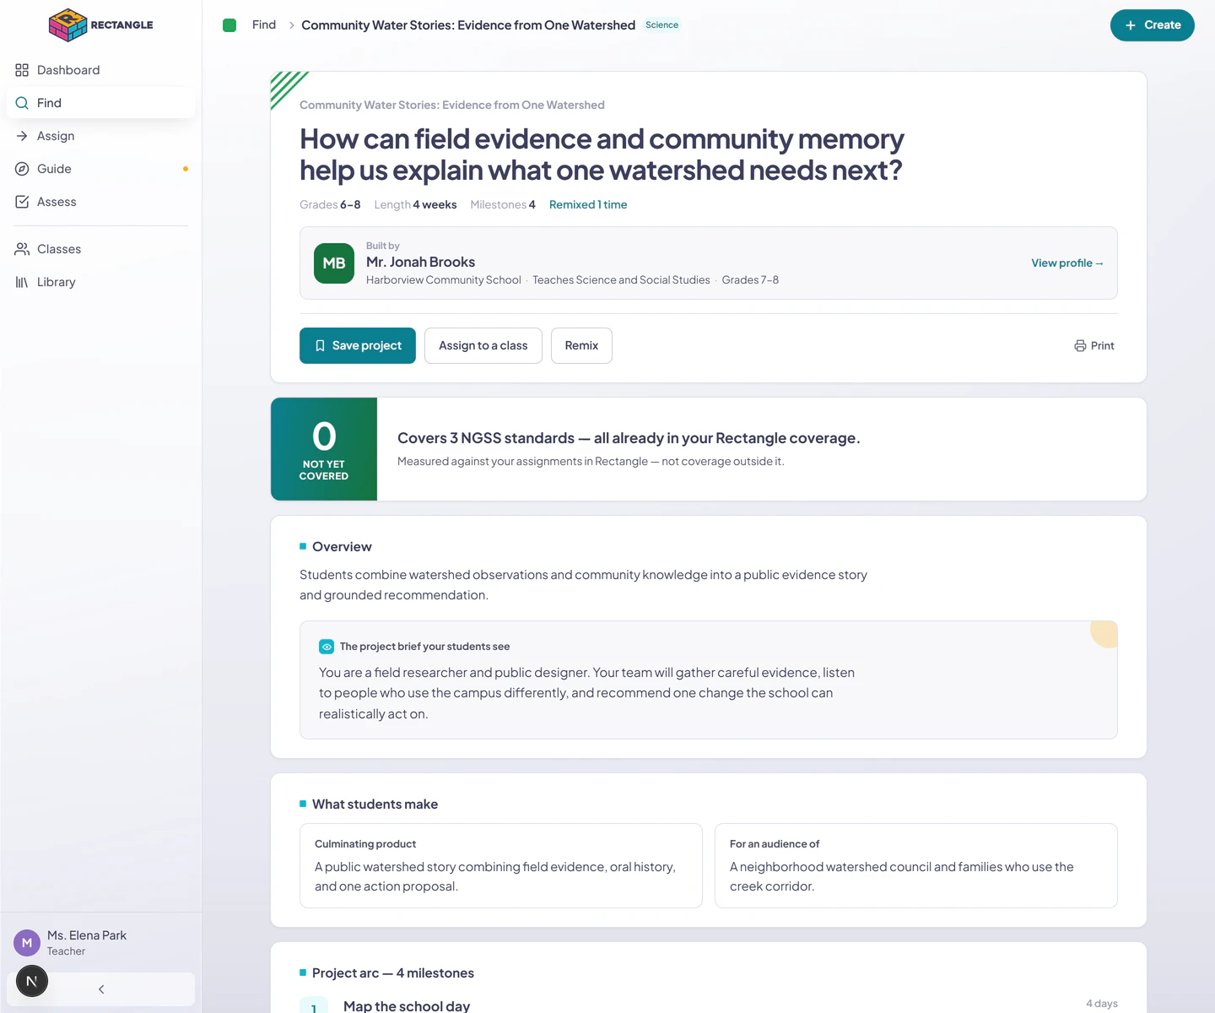Click the bookmark icon on Save project
The height and width of the screenshot is (1013, 1215).
pyautogui.click(x=320, y=346)
